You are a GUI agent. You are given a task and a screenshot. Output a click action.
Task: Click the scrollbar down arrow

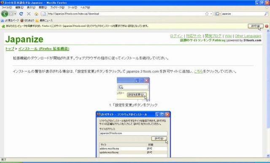click(268, 156)
